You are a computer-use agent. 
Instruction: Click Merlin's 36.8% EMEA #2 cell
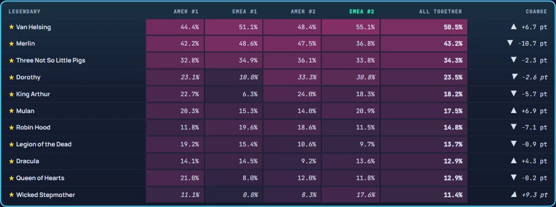[350, 44]
